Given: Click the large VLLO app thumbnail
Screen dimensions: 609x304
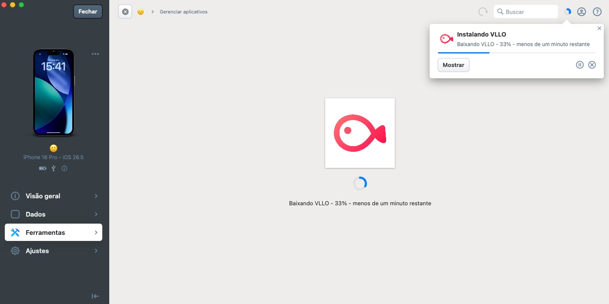Looking at the screenshot, I should [360, 133].
